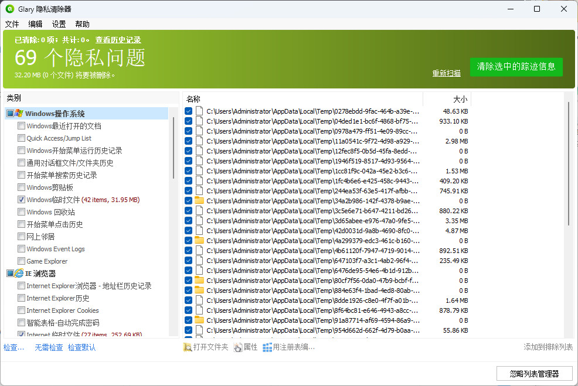The width and height of the screenshot is (578, 386).
Task: Click the 重新扫描 link
Action: point(447,73)
